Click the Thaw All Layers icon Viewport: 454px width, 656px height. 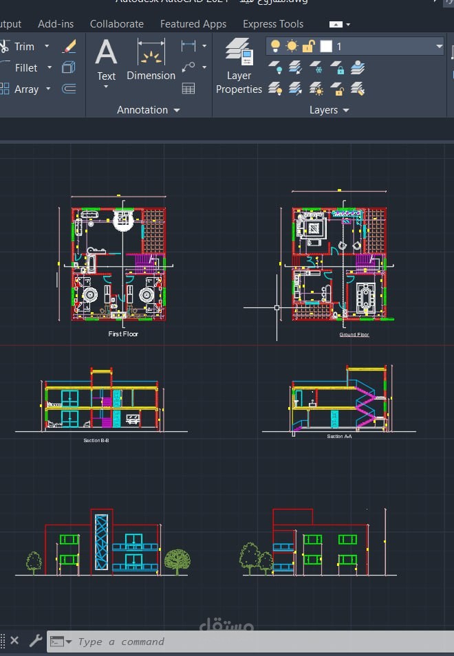pyautogui.click(x=316, y=89)
